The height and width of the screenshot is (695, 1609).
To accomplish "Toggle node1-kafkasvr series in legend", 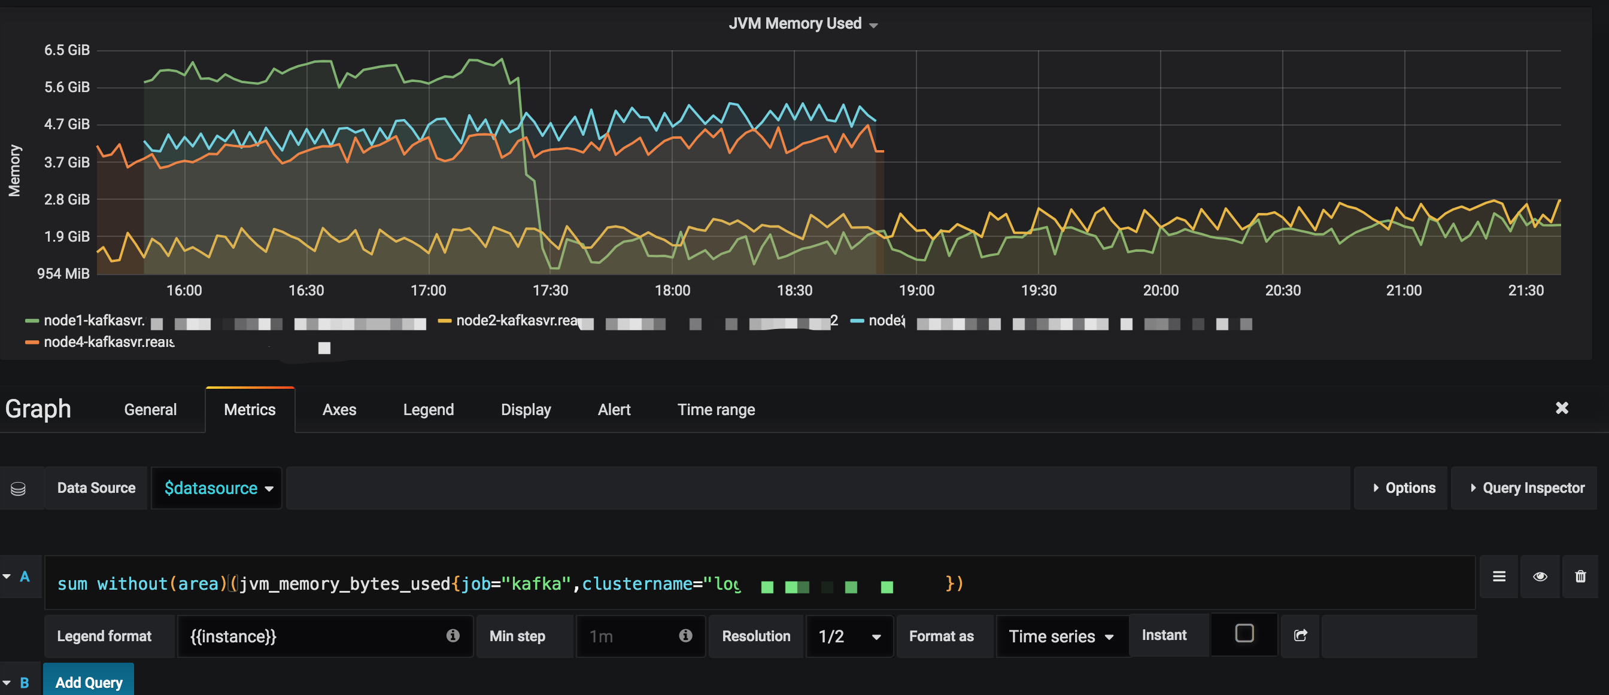I will (94, 321).
